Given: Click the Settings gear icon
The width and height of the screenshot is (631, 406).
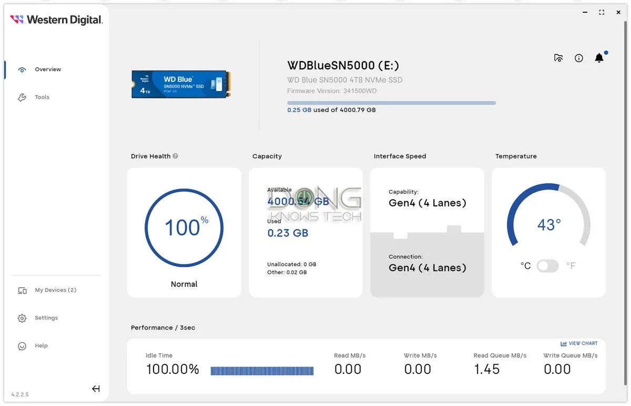Looking at the screenshot, I should (x=22, y=318).
